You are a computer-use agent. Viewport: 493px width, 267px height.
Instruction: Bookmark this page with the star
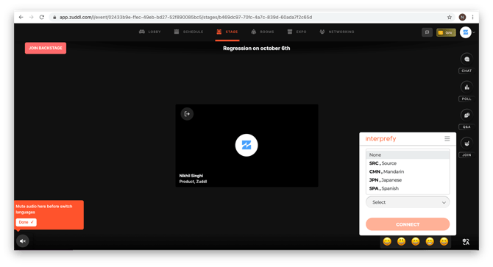coord(450,17)
